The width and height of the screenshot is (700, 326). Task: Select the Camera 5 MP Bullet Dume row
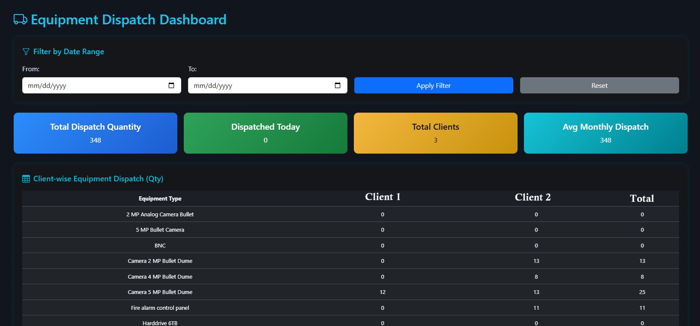pos(160,292)
